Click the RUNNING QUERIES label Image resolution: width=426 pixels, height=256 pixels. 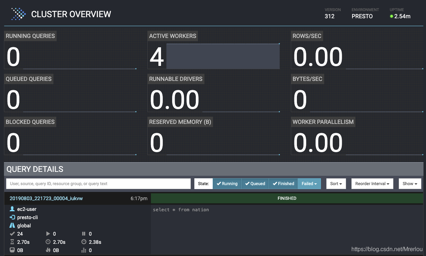coord(30,36)
